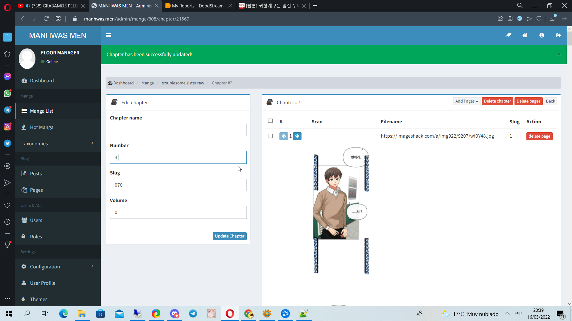The width and height of the screenshot is (572, 321).
Task: Open the Add Pages dropdown
Action: click(467, 101)
